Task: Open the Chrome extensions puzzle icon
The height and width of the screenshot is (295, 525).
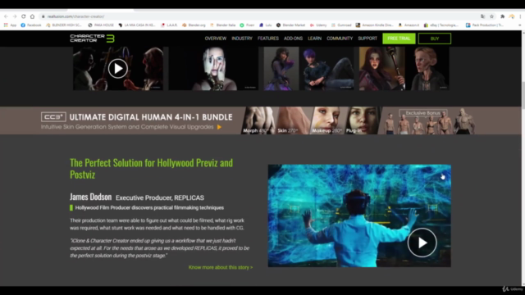Action: [x=503, y=16]
